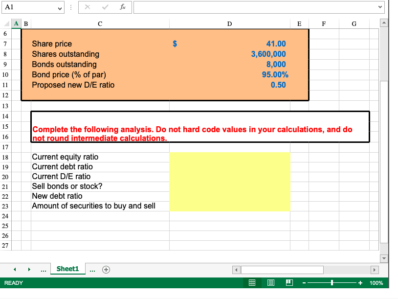Click the Select All corner triangle
This screenshot has height=300, width=398.
coord(6,23)
